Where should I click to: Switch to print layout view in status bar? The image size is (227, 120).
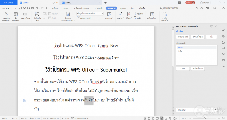[162, 118]
